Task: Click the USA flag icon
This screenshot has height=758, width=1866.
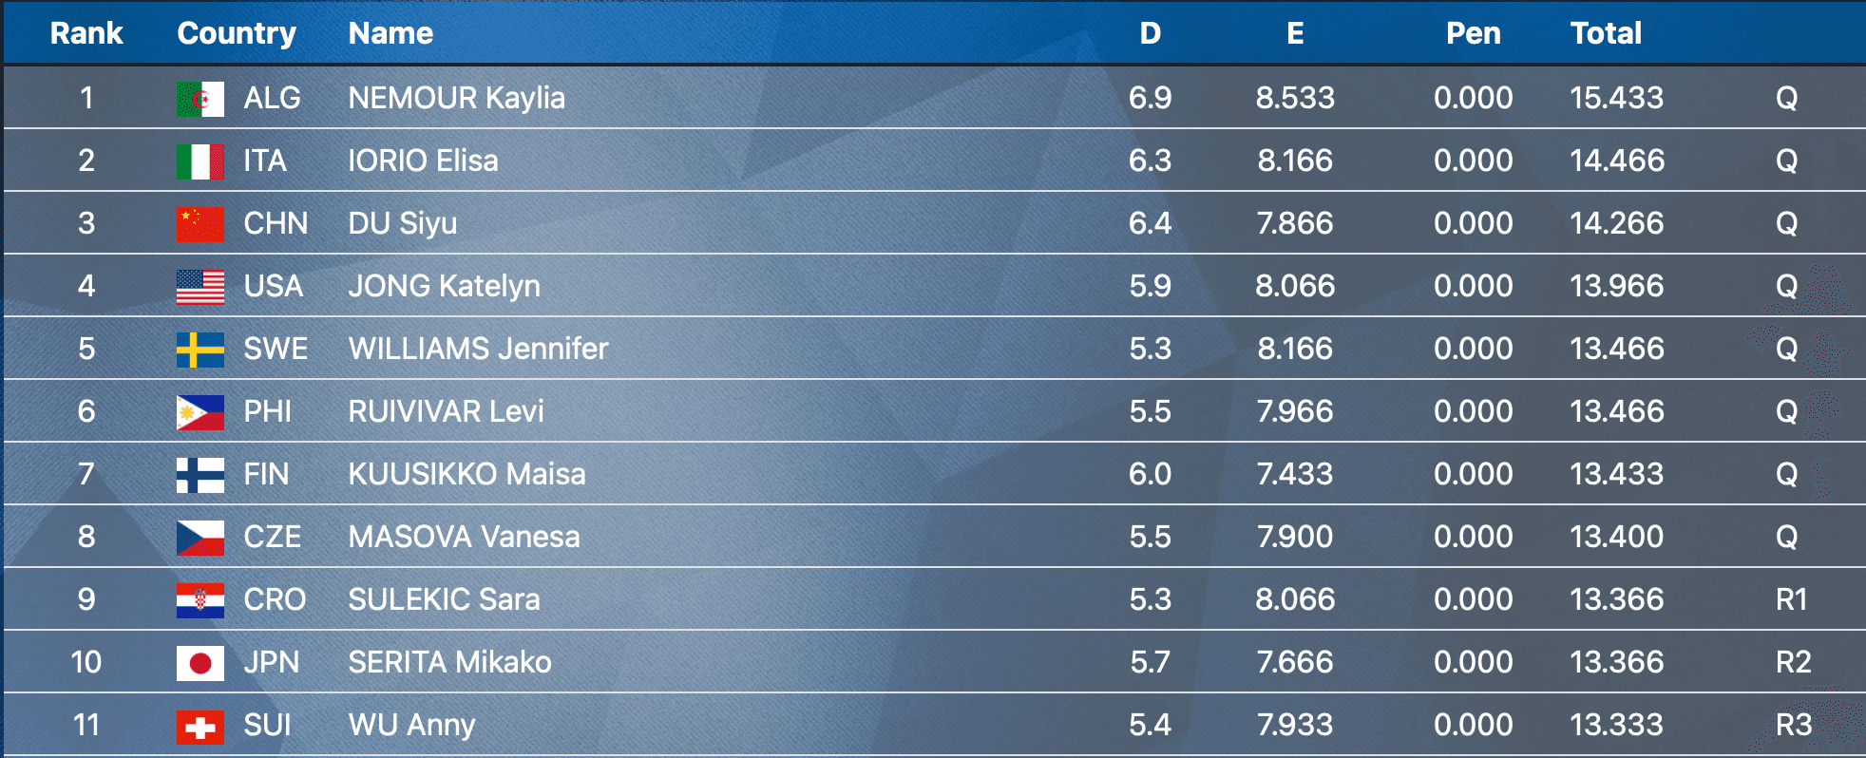Action: pos(200,287)
